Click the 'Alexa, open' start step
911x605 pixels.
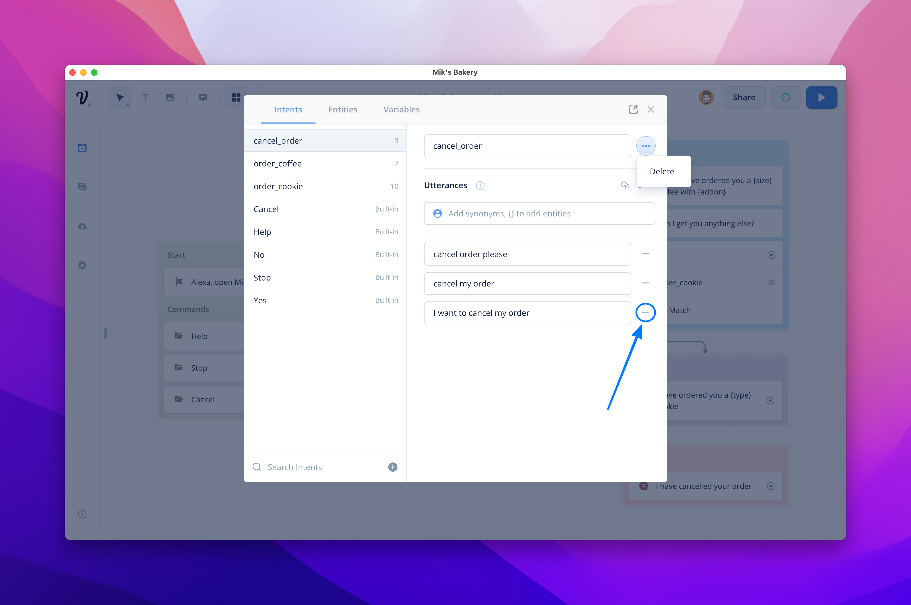pos(204,282)
